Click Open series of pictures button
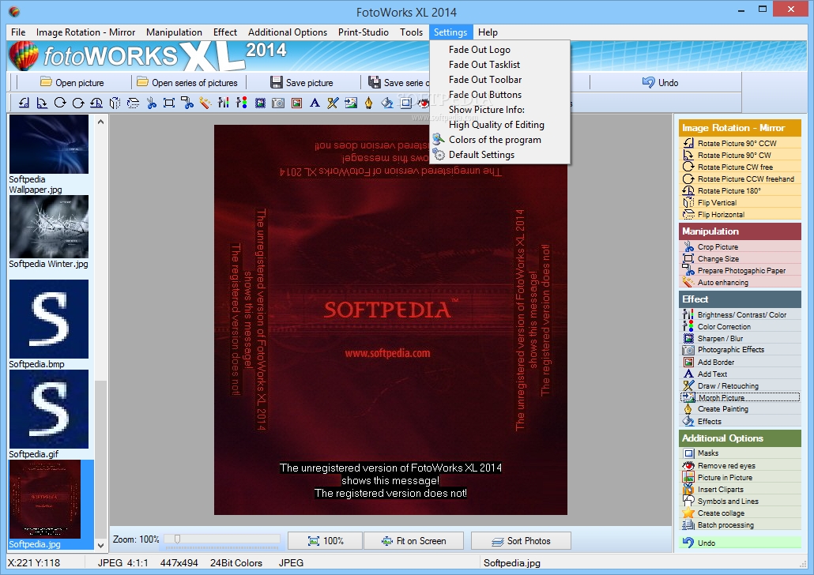 tap(187, 82)
